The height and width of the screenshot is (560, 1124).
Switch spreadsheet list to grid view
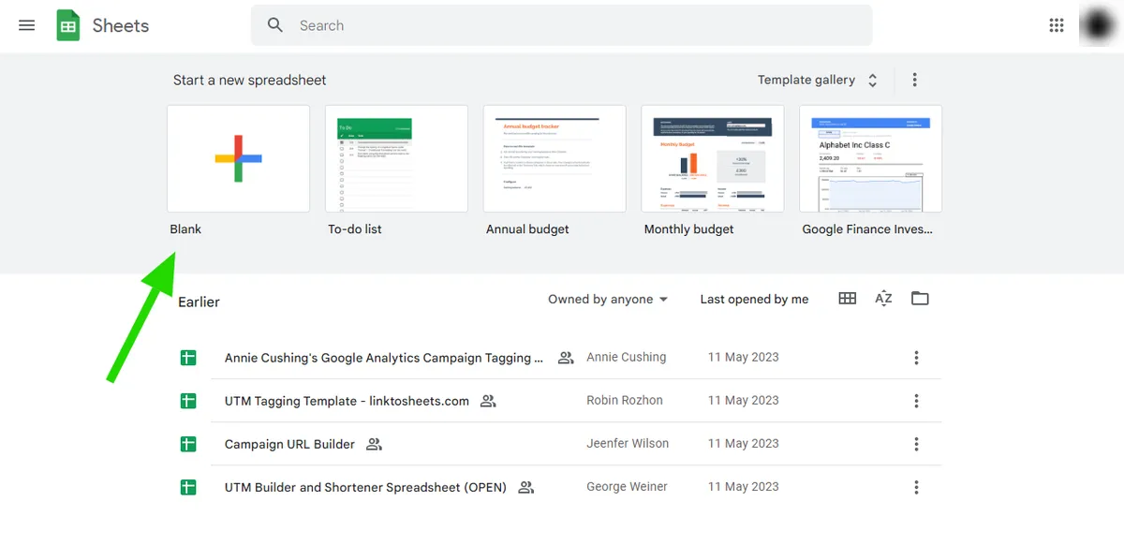[847, 298]
